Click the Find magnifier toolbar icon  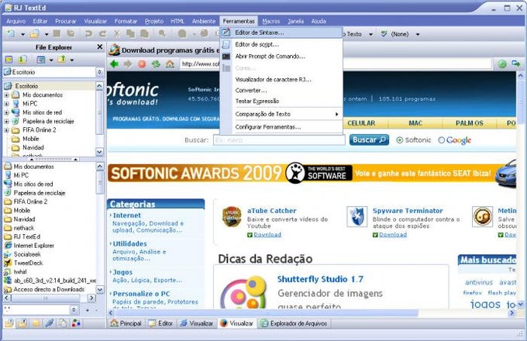pyautogui.click(x=162, y=33)
